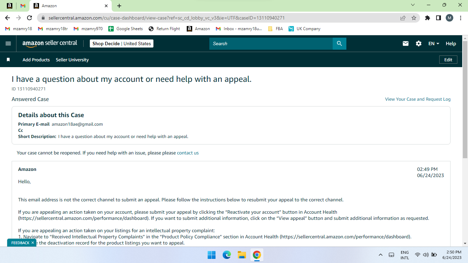Open File Explorer from taskbar

coord(242,255)
